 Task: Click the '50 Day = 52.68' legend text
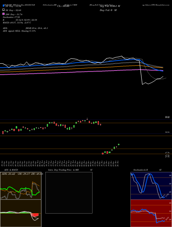pyautogui.click(x=13, y=10)
